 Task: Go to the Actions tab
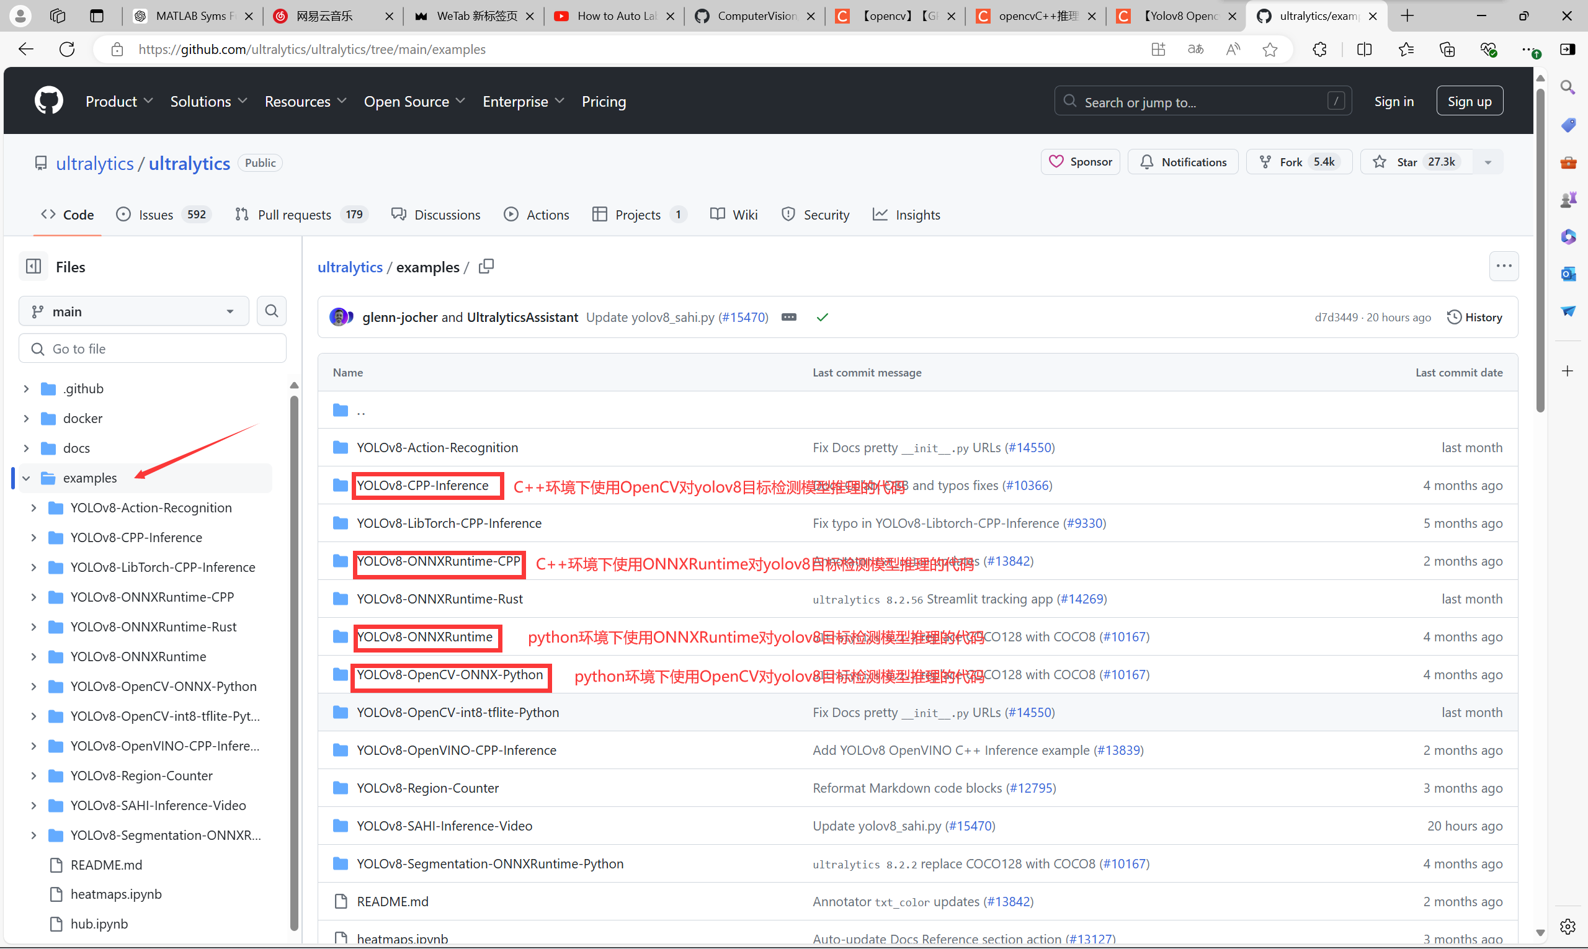click(536, 215)
